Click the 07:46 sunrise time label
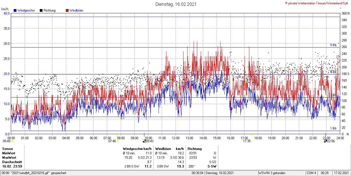 coord(112,141)
